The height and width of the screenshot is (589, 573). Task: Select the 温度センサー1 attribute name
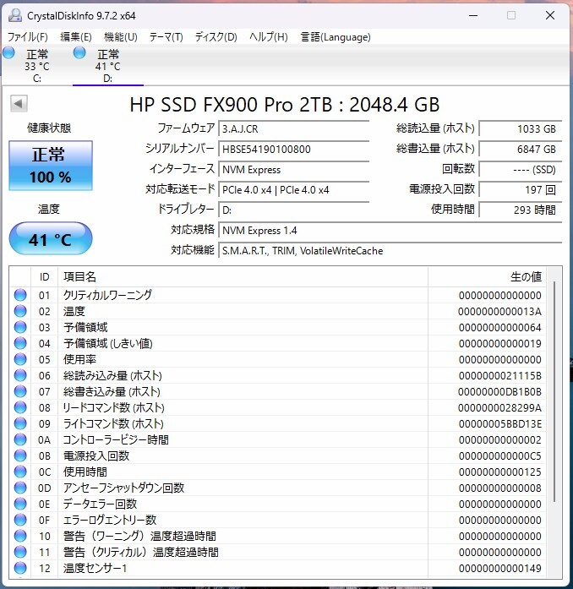(x=95, y=568)
